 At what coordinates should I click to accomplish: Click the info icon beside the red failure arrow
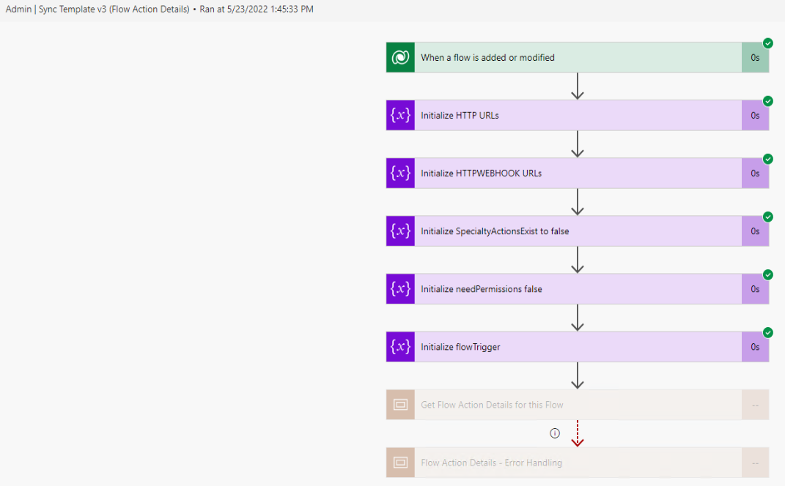click(x=555, y=433)
